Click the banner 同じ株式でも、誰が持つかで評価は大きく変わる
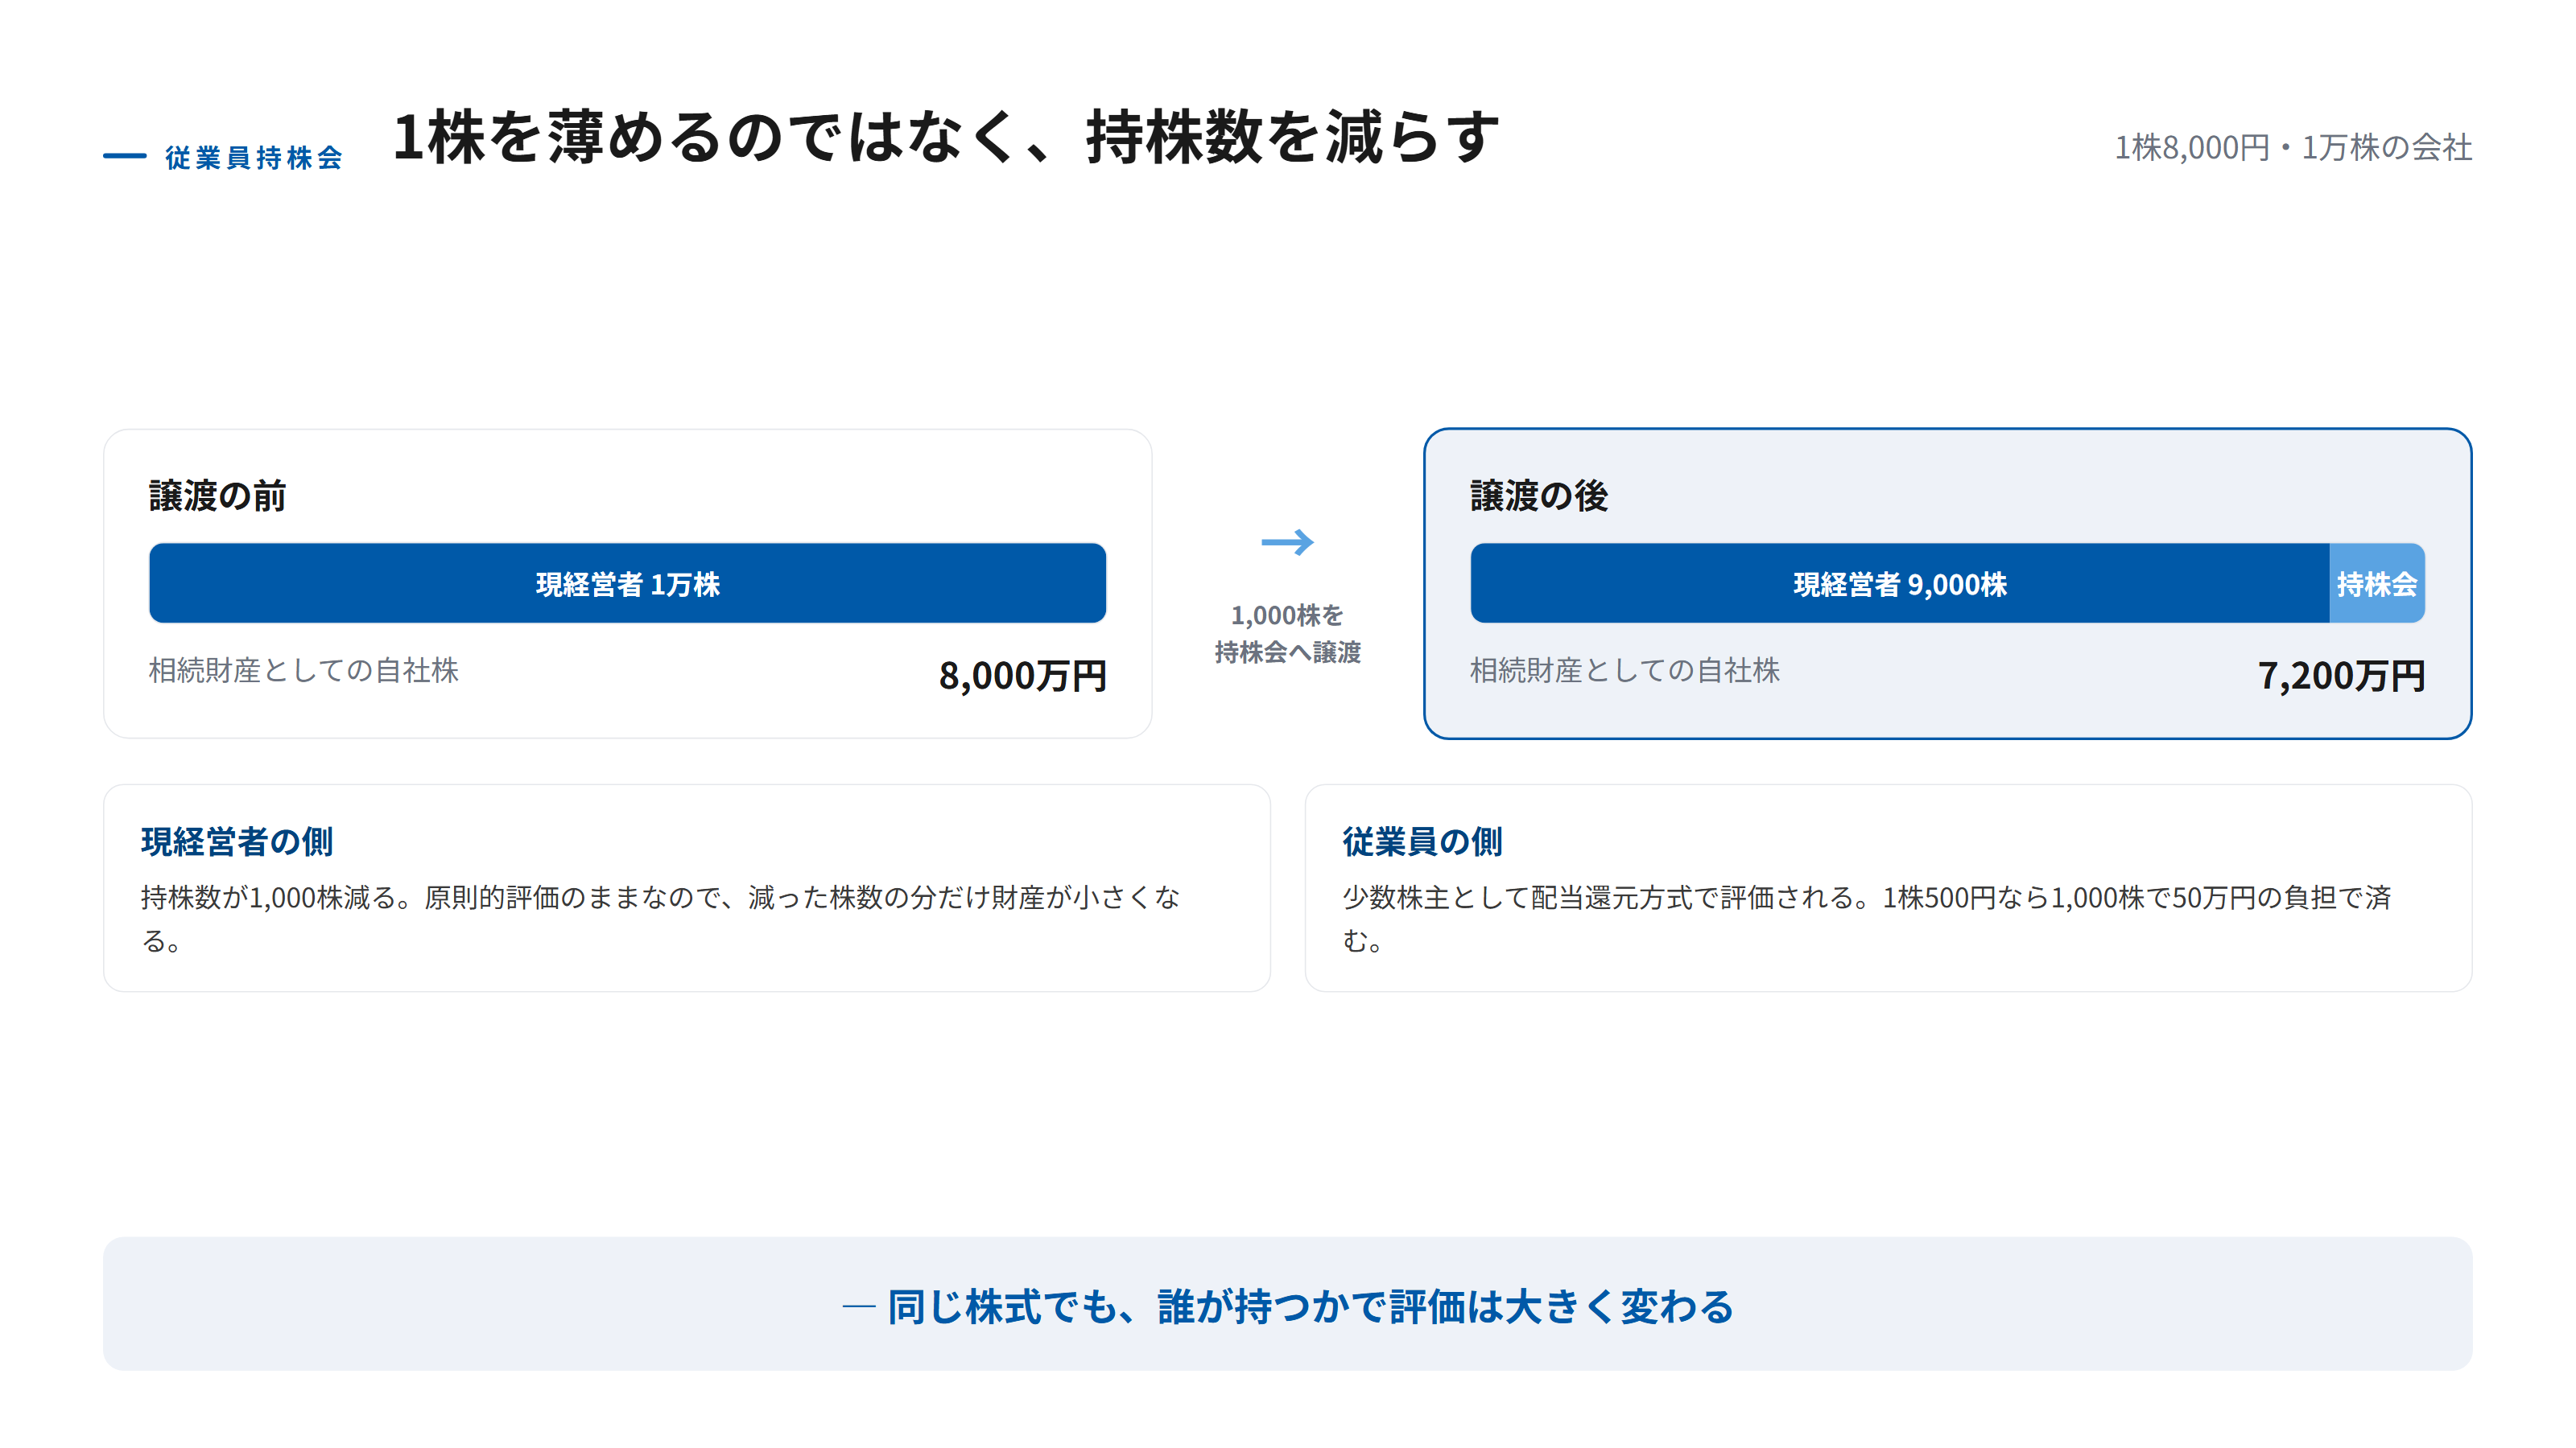This screenshot has height=1448, width=2576. 1288,1305
